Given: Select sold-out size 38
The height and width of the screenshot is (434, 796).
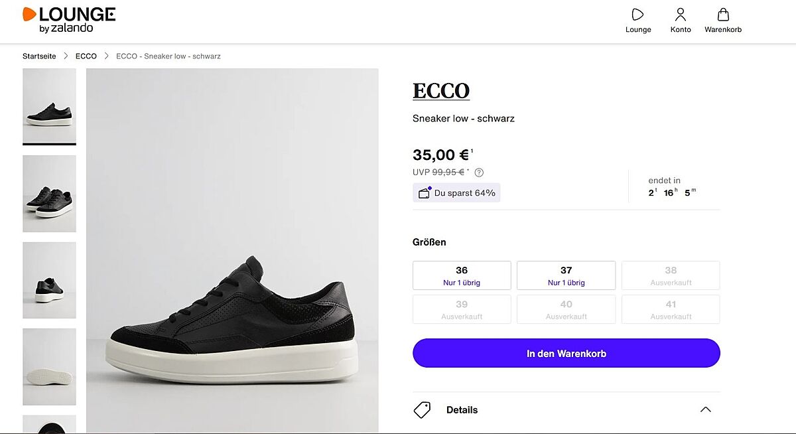Looking at the screenshot, I should click(x=671, y=275).
